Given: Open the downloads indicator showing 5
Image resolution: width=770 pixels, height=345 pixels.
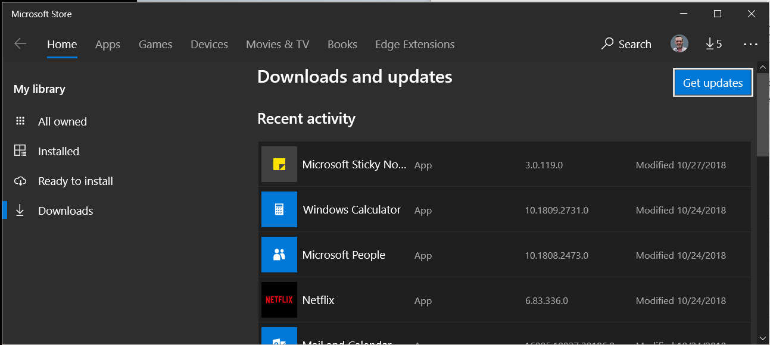Looking at the screenshot, I should (713, 44).
